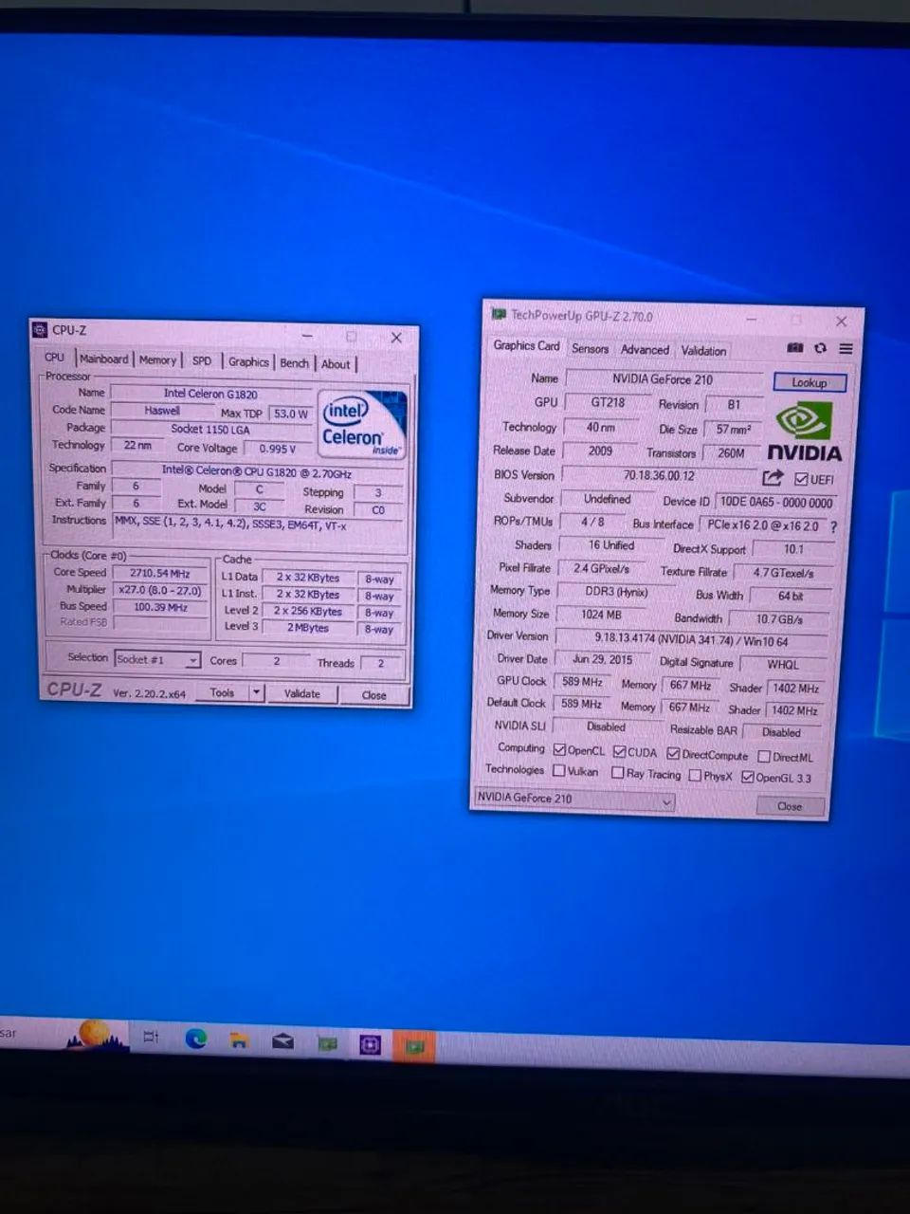910x1214 pixels.
Task: Open the Tools dropdown arrow in CPU-Z
Action: coord(256,693)
